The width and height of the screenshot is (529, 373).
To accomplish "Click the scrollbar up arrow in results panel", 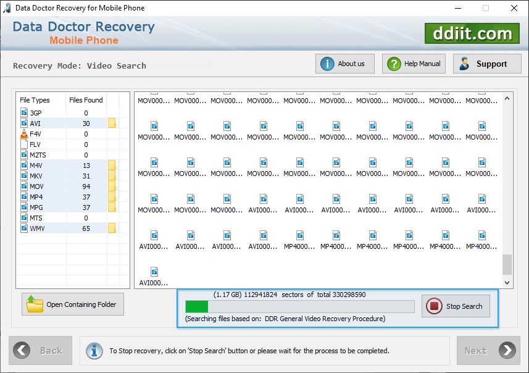I will [x=507, y=97].
